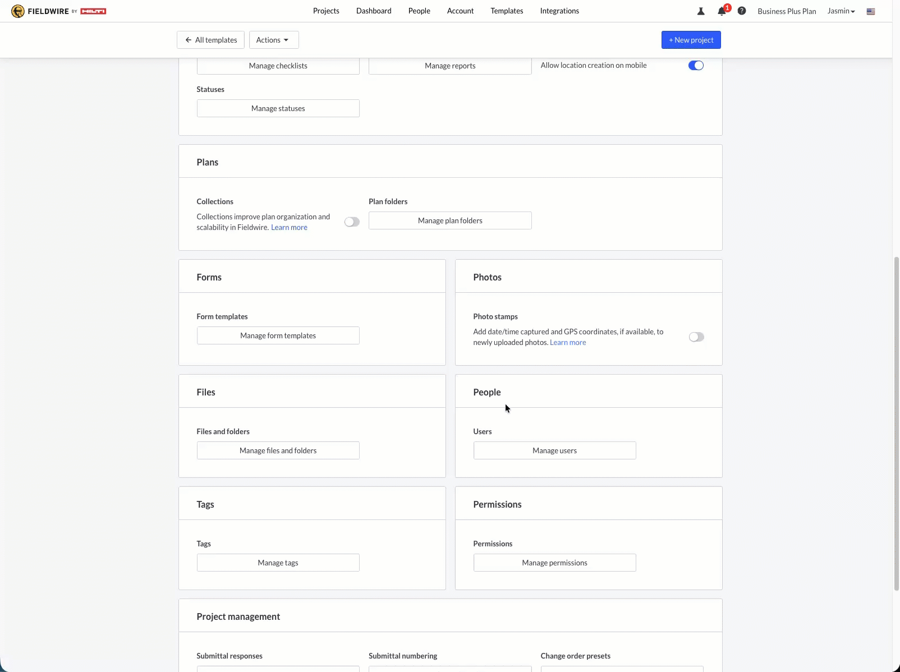Open the Integrations menu item
900x672 pixels.
click(559, 11)
